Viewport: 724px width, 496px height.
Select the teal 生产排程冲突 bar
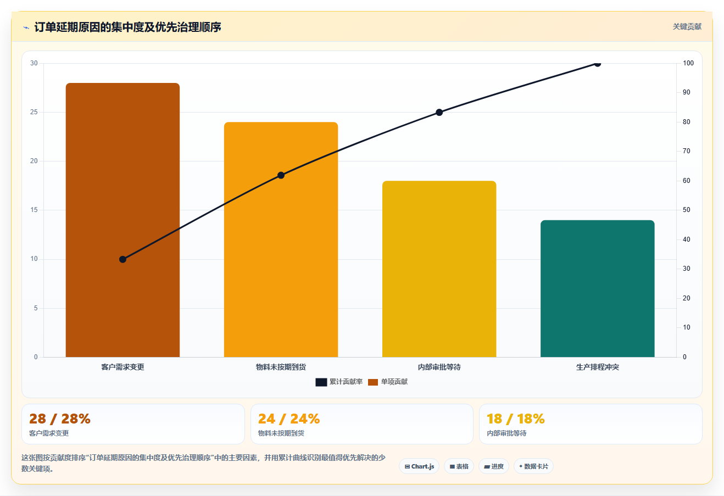coord(597,288)
